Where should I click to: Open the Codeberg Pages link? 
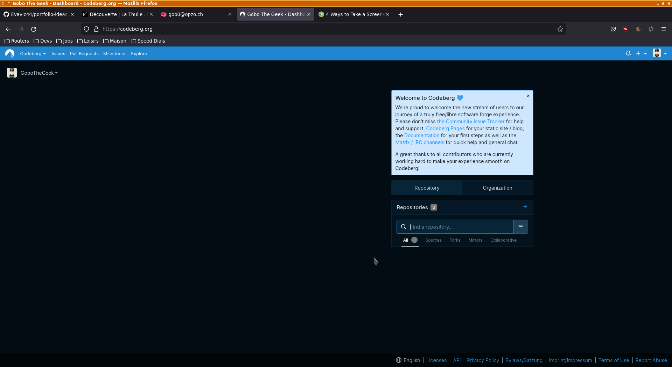pos(445,129)
